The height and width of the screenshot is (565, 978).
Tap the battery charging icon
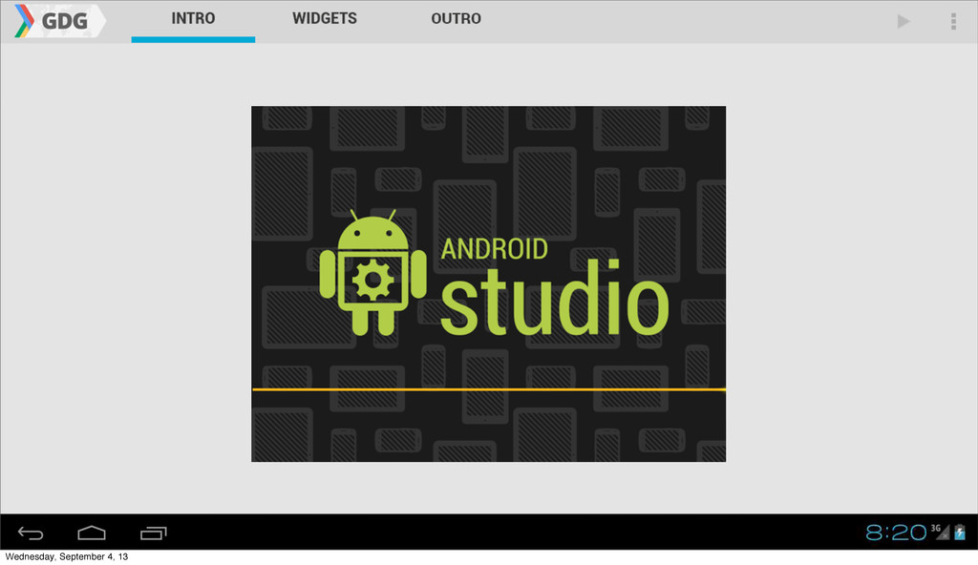click(960, 532)
